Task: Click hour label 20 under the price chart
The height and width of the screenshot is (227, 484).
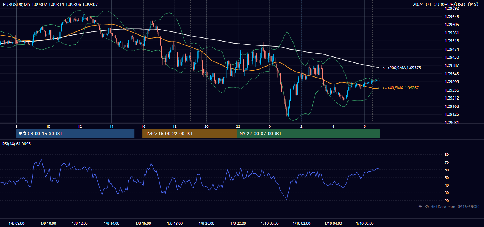Action: coord(206,126)
